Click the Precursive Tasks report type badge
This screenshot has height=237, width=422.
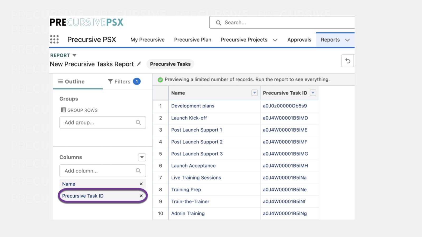(x=170, y=64)
